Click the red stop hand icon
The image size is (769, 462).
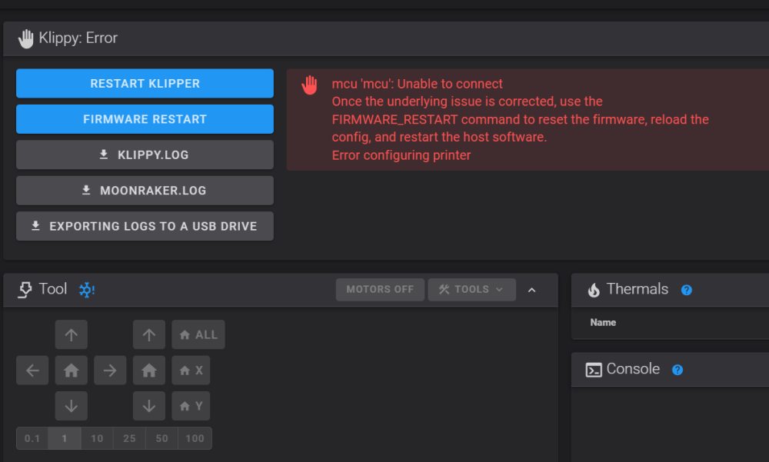pos(309,85)
